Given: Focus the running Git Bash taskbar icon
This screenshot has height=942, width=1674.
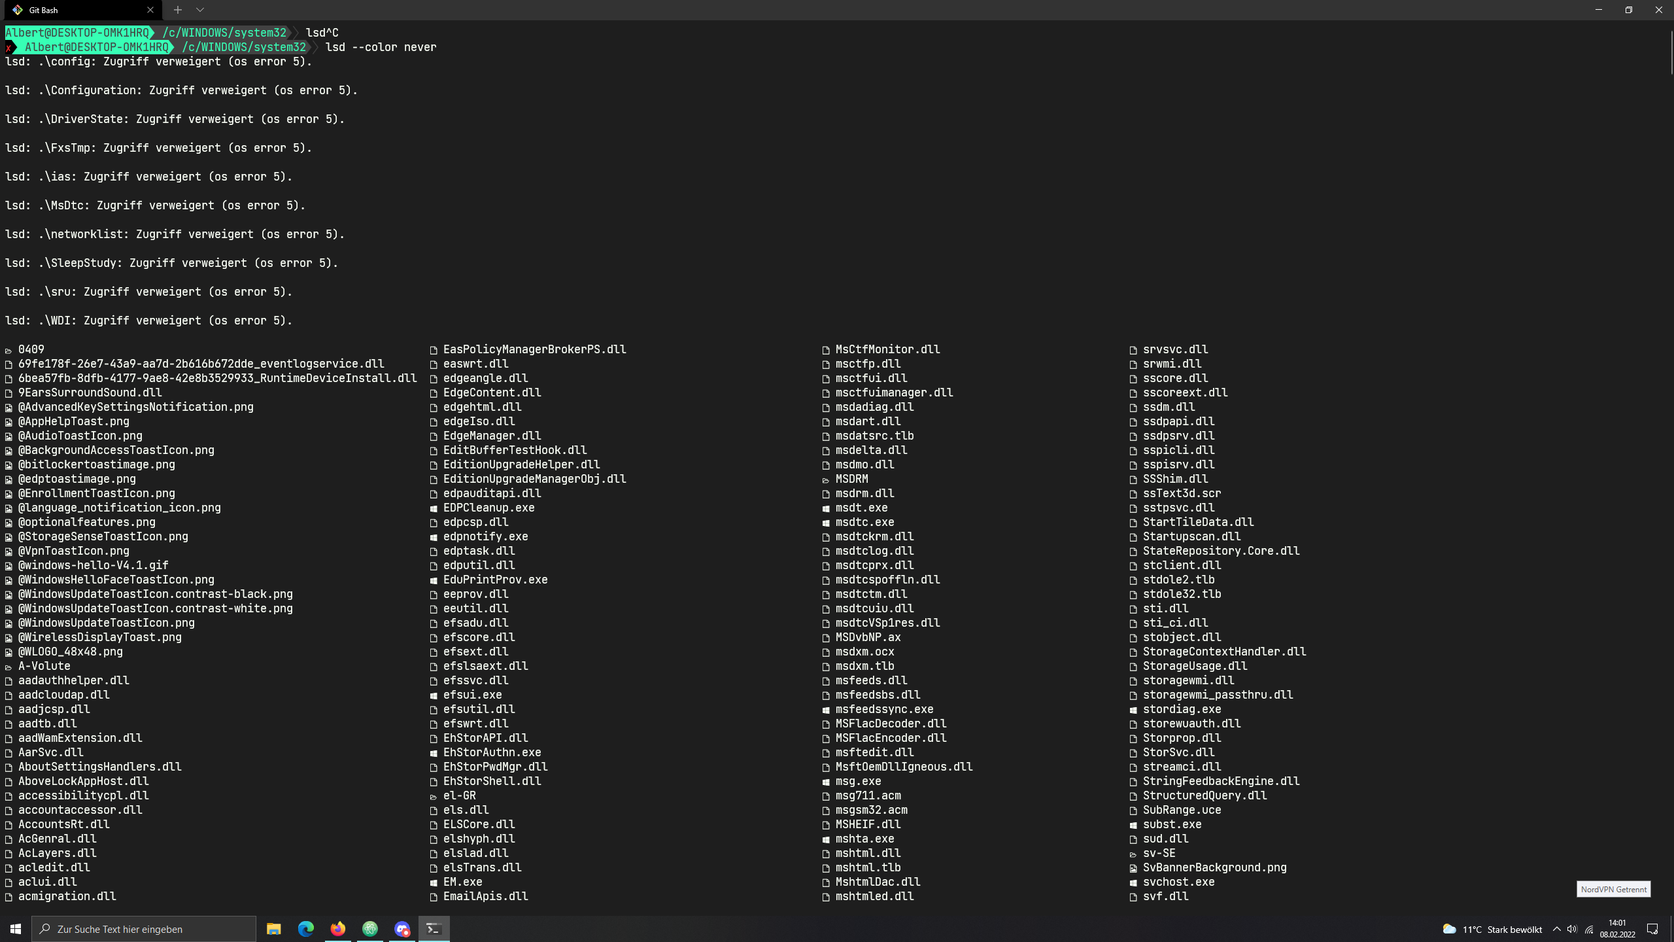Looking at the screenshot, I should click(x=433, y=928).
